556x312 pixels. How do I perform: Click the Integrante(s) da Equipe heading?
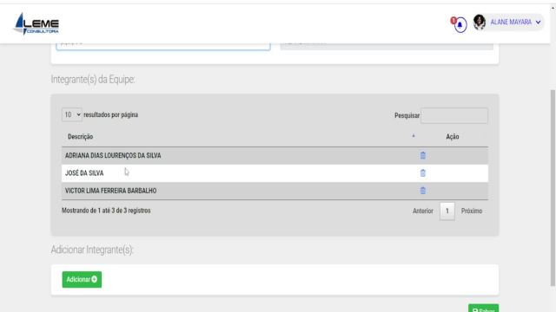93,79
